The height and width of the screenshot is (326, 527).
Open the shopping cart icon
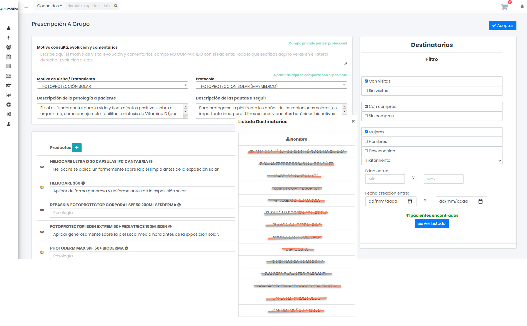coord(504,7)
